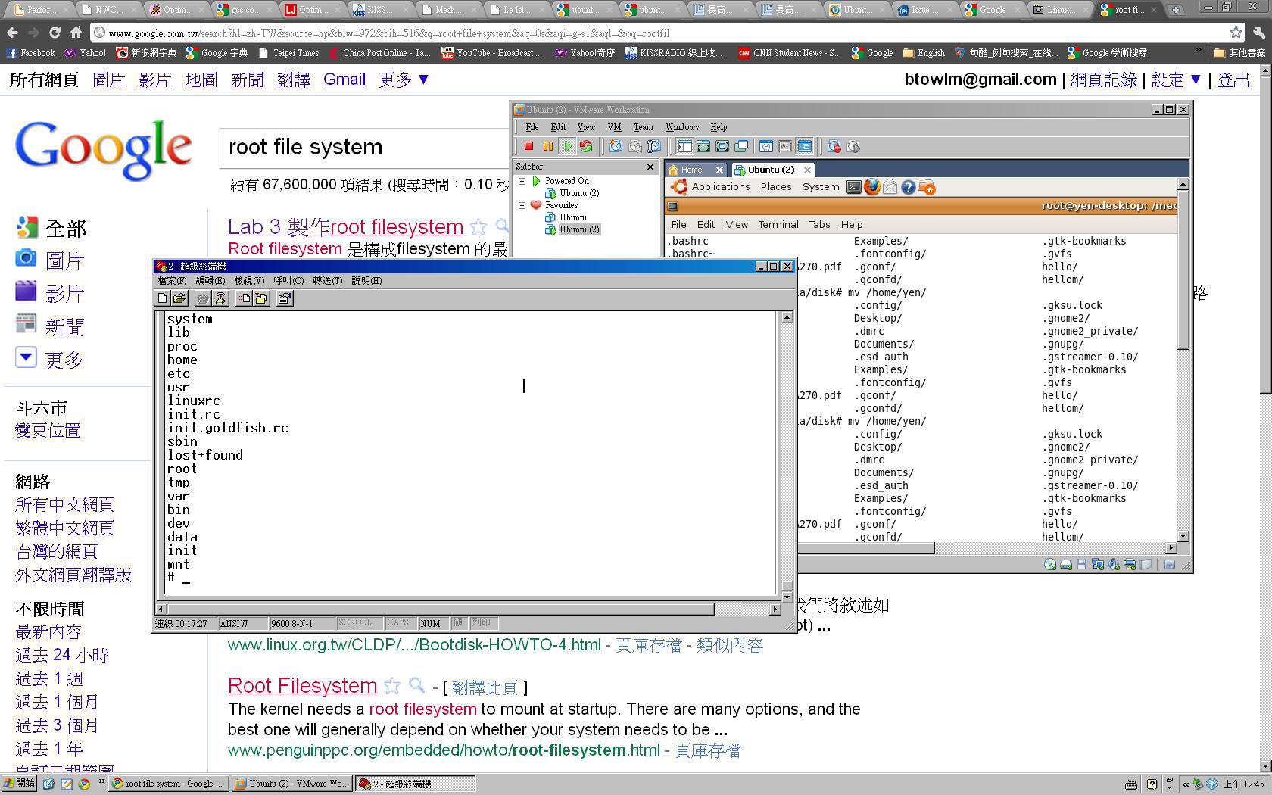Screen dimensions: 1272x795
Task: Take a VM snapshot with the clock icon
Action: point(616,147)
